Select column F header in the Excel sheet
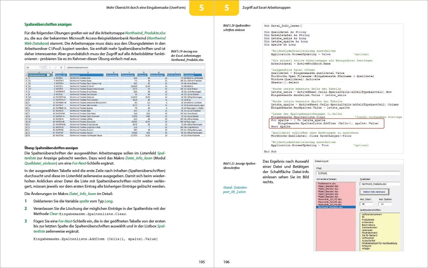Viewport: 428px width, 268px height. coord(129,72)
